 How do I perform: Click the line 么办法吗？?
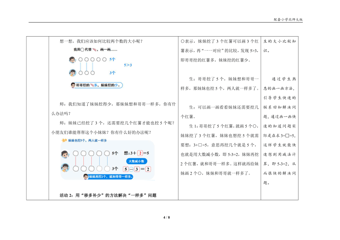tap(61, 114)
